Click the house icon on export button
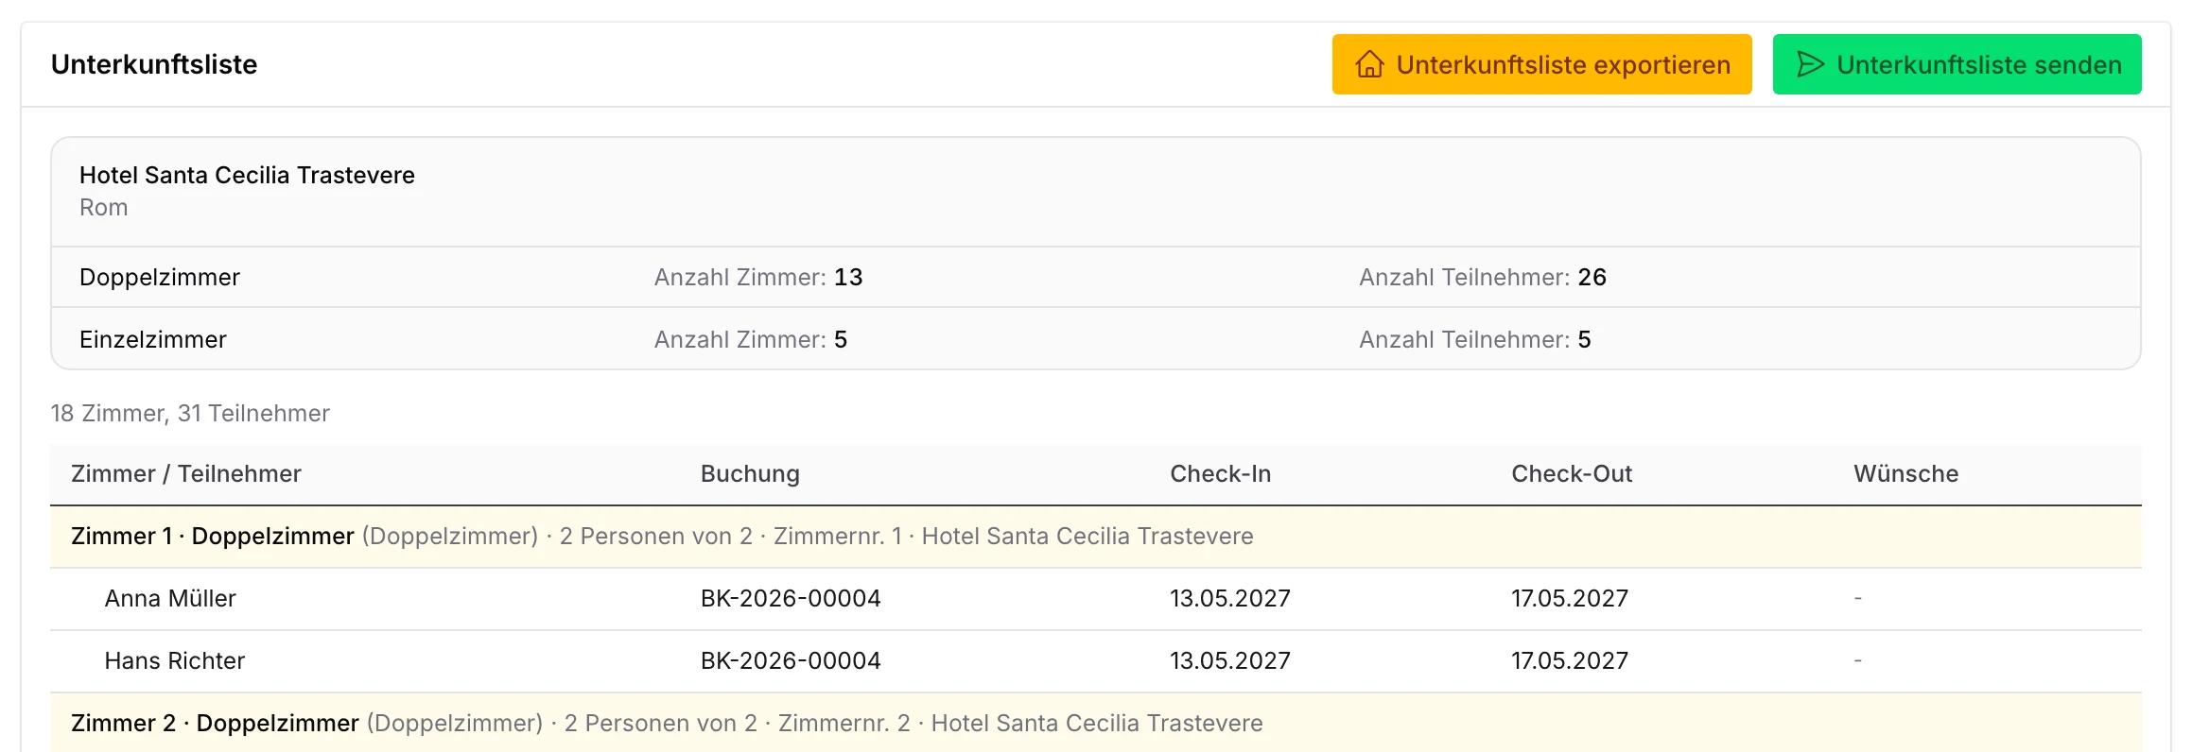 (1369, 64)
